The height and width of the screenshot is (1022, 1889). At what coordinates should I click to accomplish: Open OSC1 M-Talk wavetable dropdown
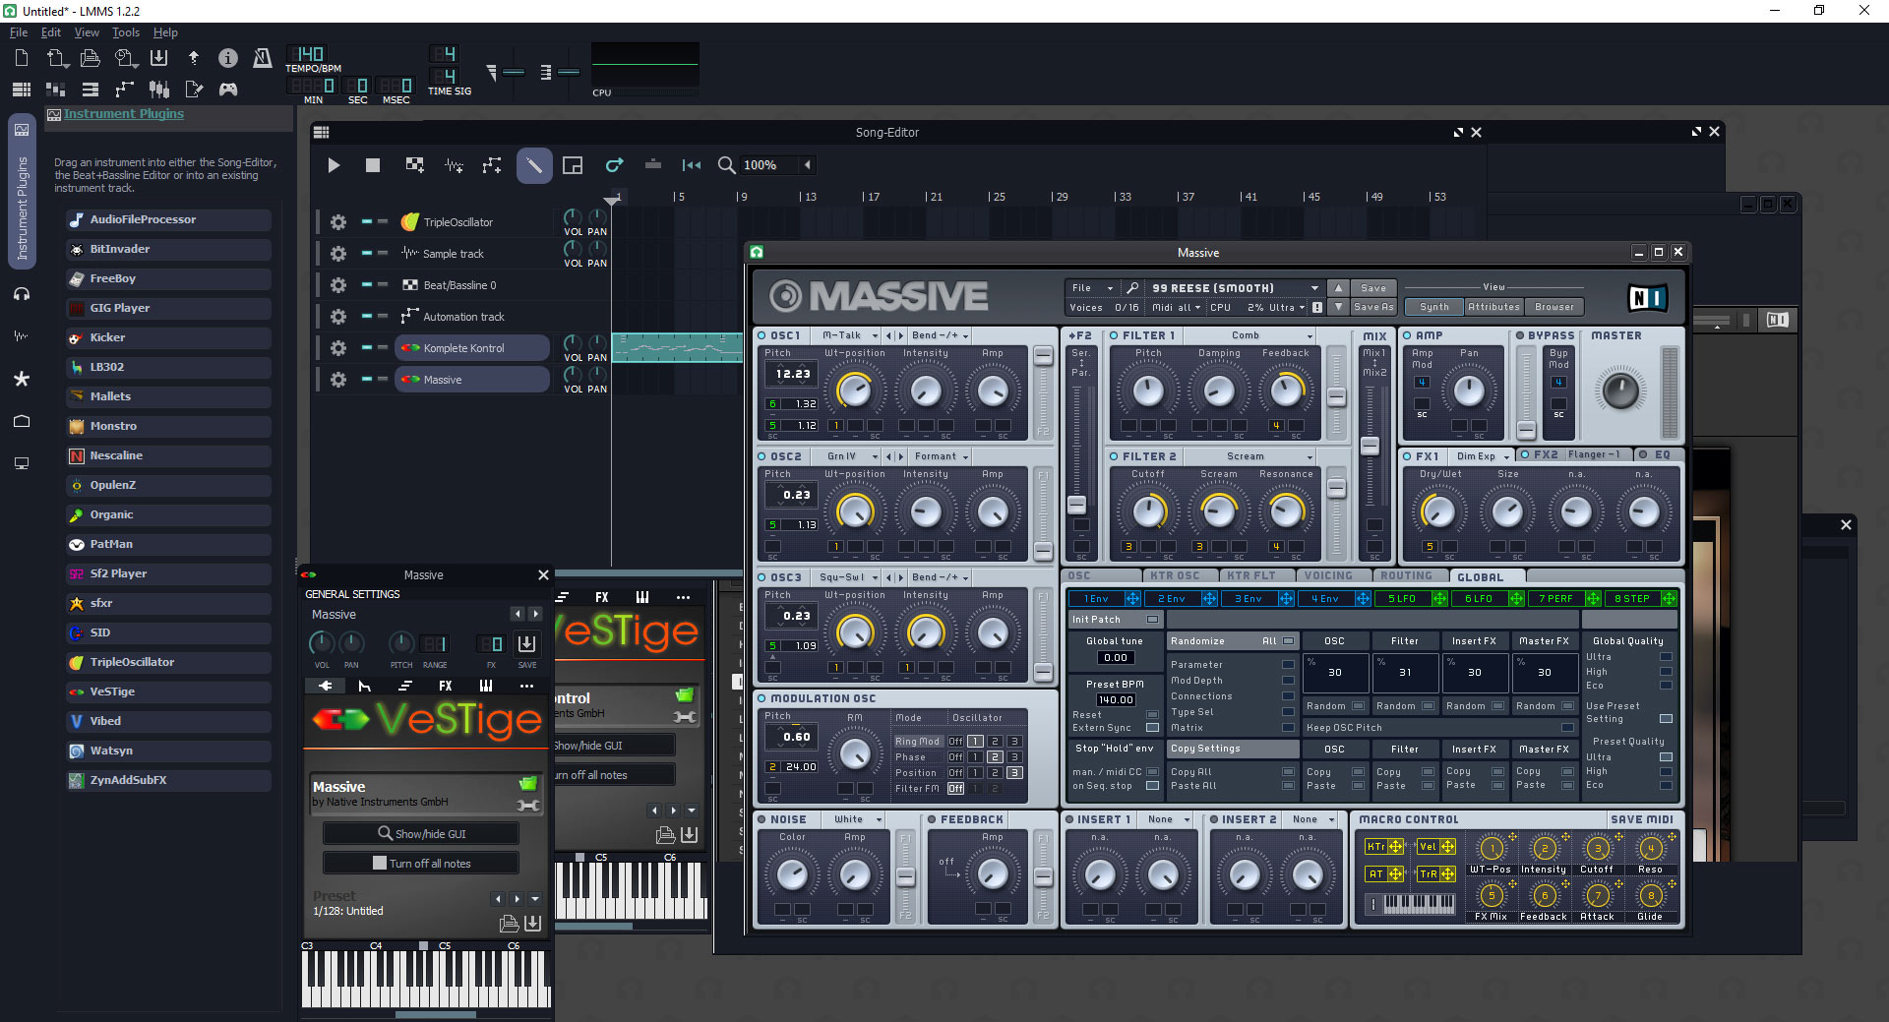pyautogui.click(x=847, y=335)
